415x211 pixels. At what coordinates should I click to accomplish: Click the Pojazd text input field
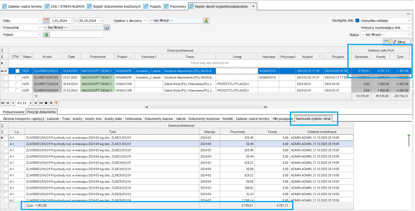(x=76, y=35)
